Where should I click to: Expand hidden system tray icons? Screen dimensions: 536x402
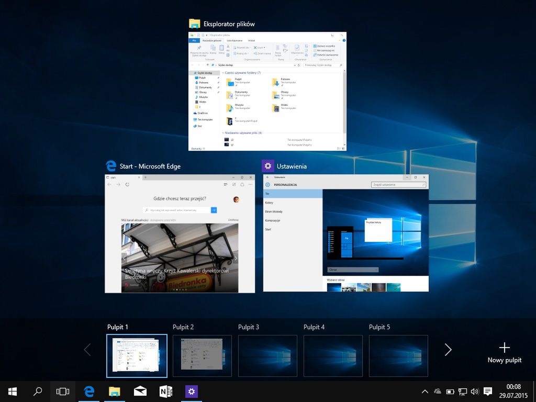click(425, 392)
